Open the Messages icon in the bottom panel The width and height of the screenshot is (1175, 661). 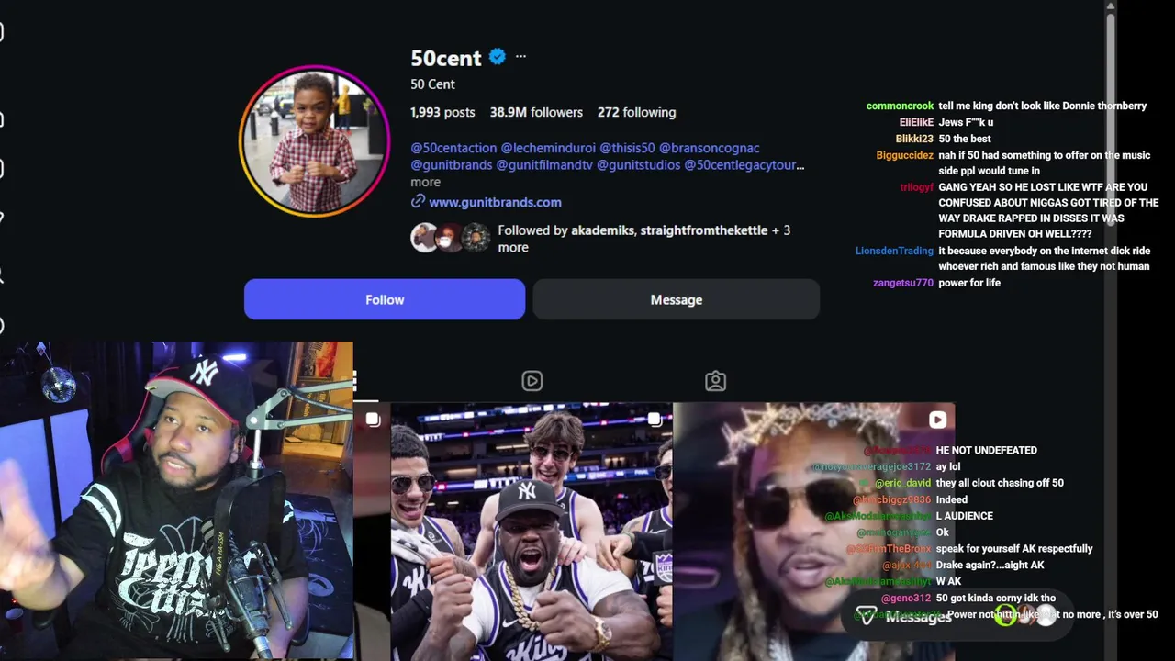click(x=867, y=616)
